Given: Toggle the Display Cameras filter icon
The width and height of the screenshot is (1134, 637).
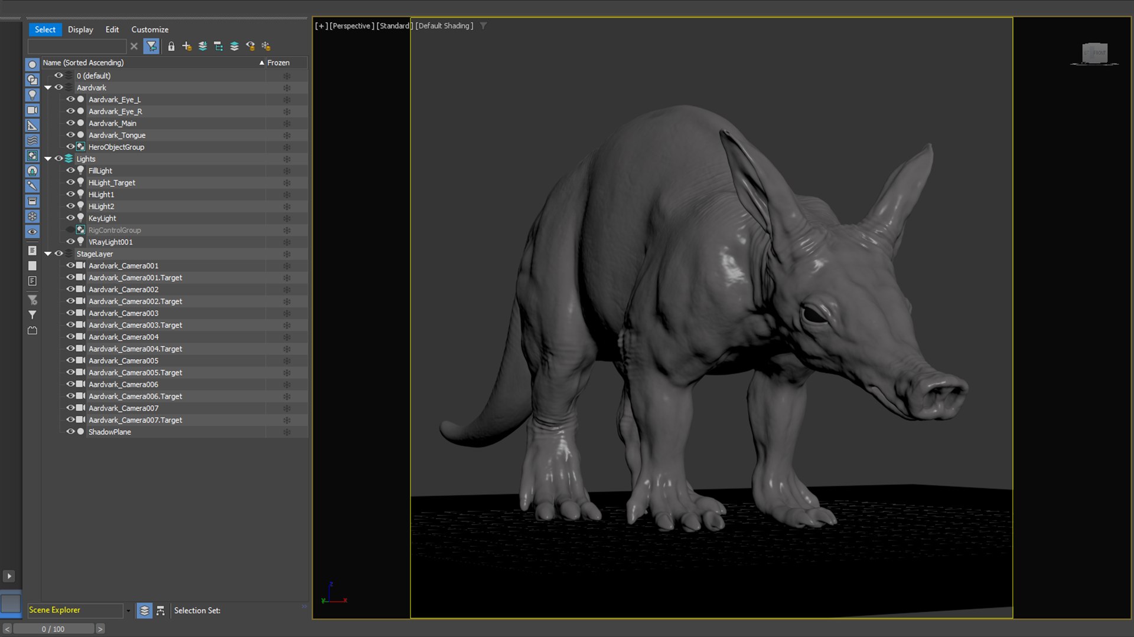Looking at the screenshot, I should tap(32, 110).
